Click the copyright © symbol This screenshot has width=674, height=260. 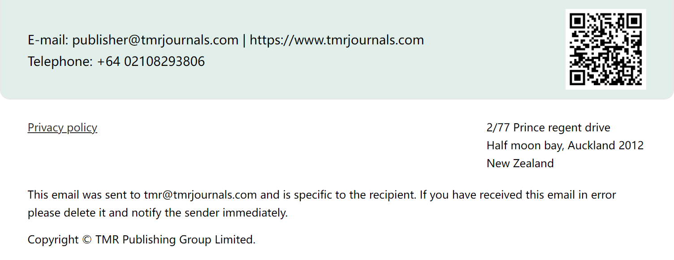[87, 240]
